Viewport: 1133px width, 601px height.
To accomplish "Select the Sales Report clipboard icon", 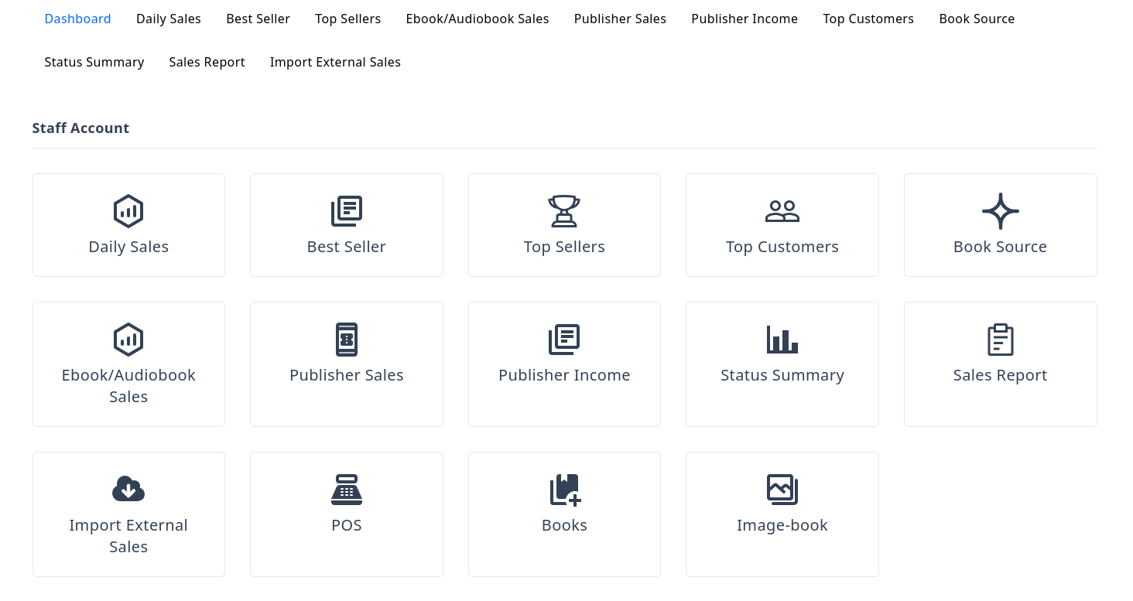I will 1000,340.
